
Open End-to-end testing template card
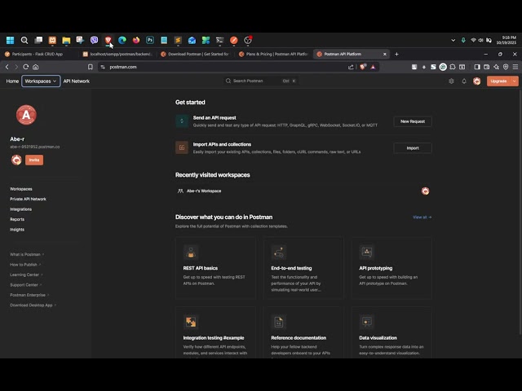[x=303, y=268]
